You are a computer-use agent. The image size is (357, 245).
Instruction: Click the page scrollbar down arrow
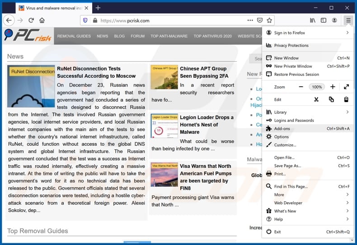point(352,240)
